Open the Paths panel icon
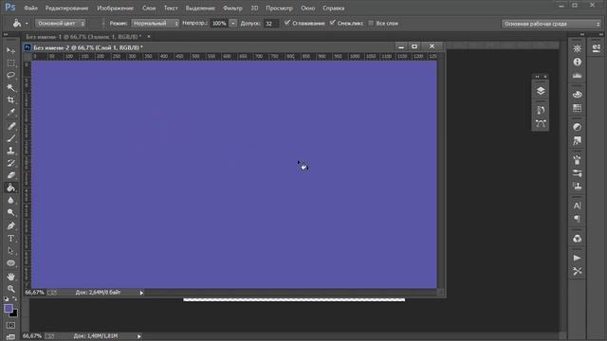 point(541,124)
